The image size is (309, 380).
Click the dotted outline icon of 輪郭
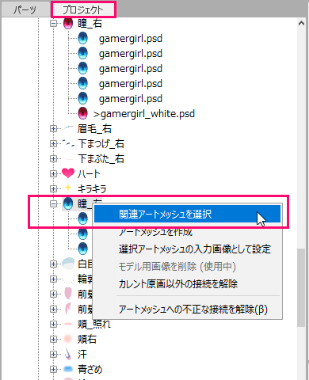point(68,279)
